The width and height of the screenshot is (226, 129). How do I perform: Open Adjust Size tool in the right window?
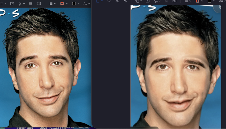[174, 1]
